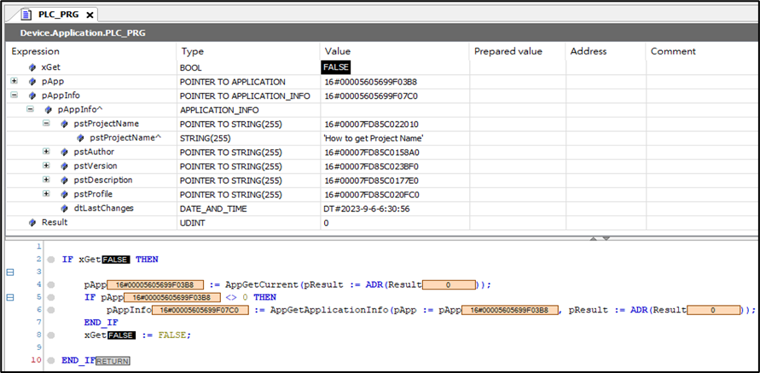Toggle breakpoint dot on code line 2
760x373 pixels.
51,260
